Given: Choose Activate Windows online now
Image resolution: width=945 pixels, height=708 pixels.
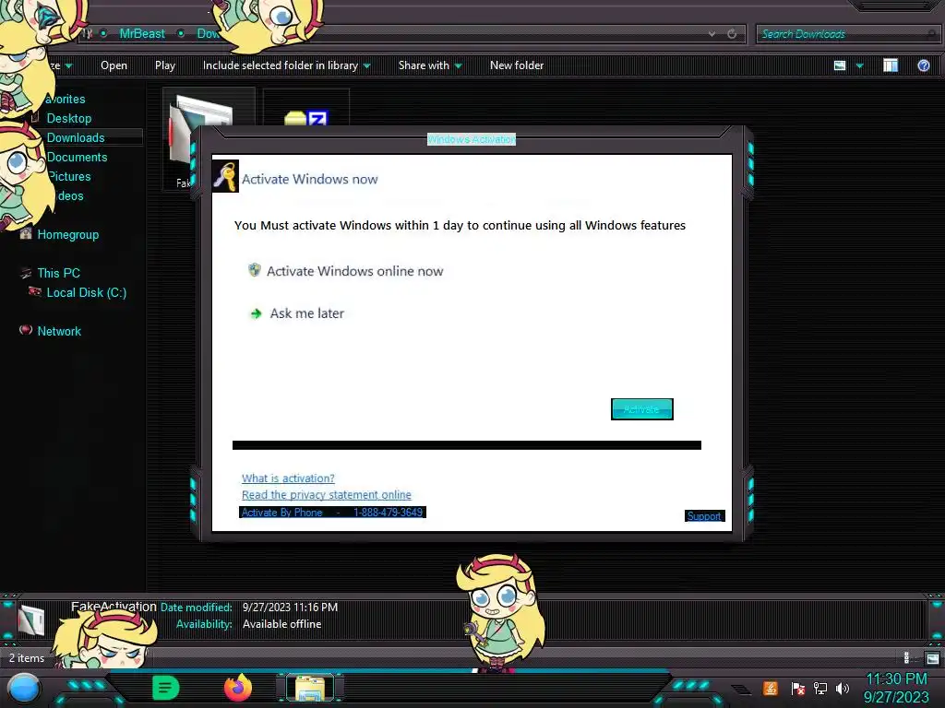Looking at the screenshot, I should [x=354, y=271].
